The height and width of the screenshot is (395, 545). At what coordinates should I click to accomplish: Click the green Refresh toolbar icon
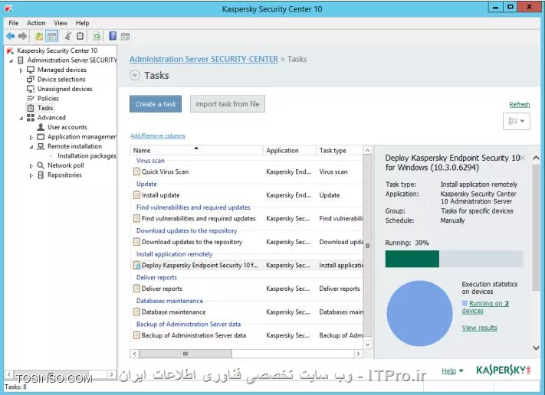[97, 36]
